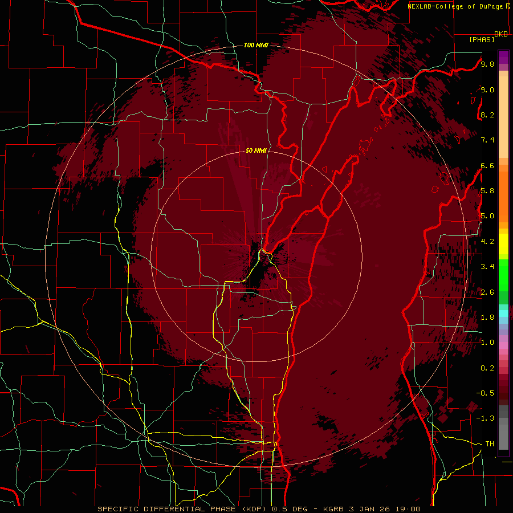513x513 pixels.
Task: Click the 6.6 legend value
Action: click(487, 165)
